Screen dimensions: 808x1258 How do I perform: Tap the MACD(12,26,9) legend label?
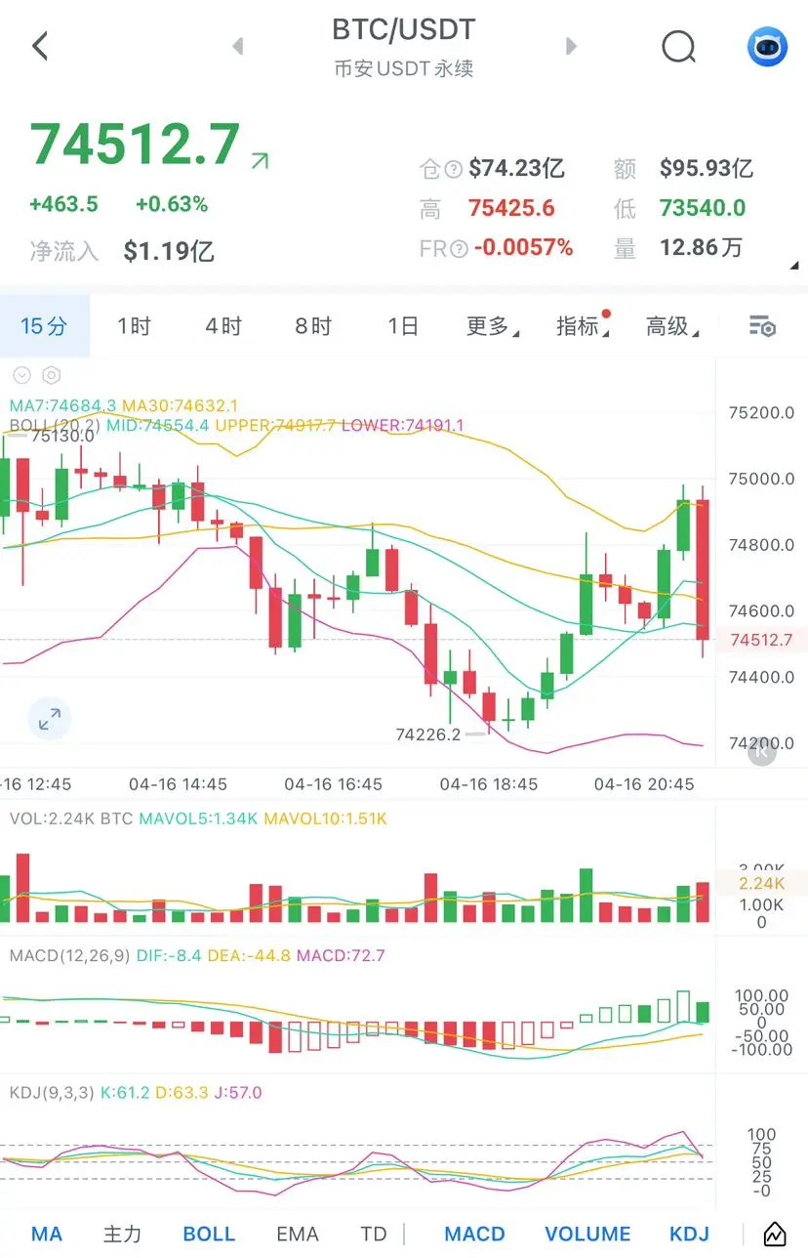click(69, 955)
